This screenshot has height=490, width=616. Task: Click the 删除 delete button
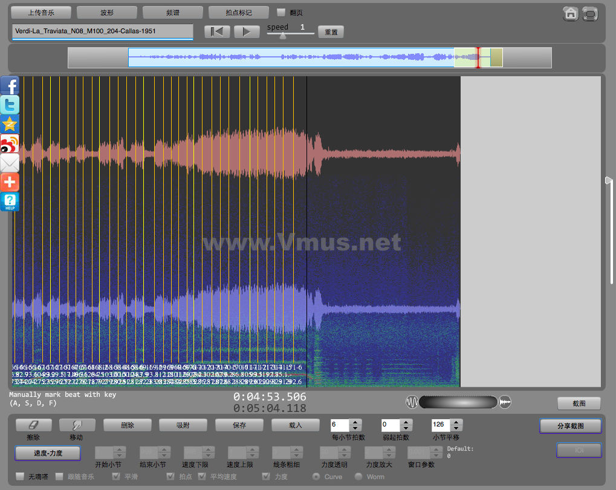(x=128, y=425)
